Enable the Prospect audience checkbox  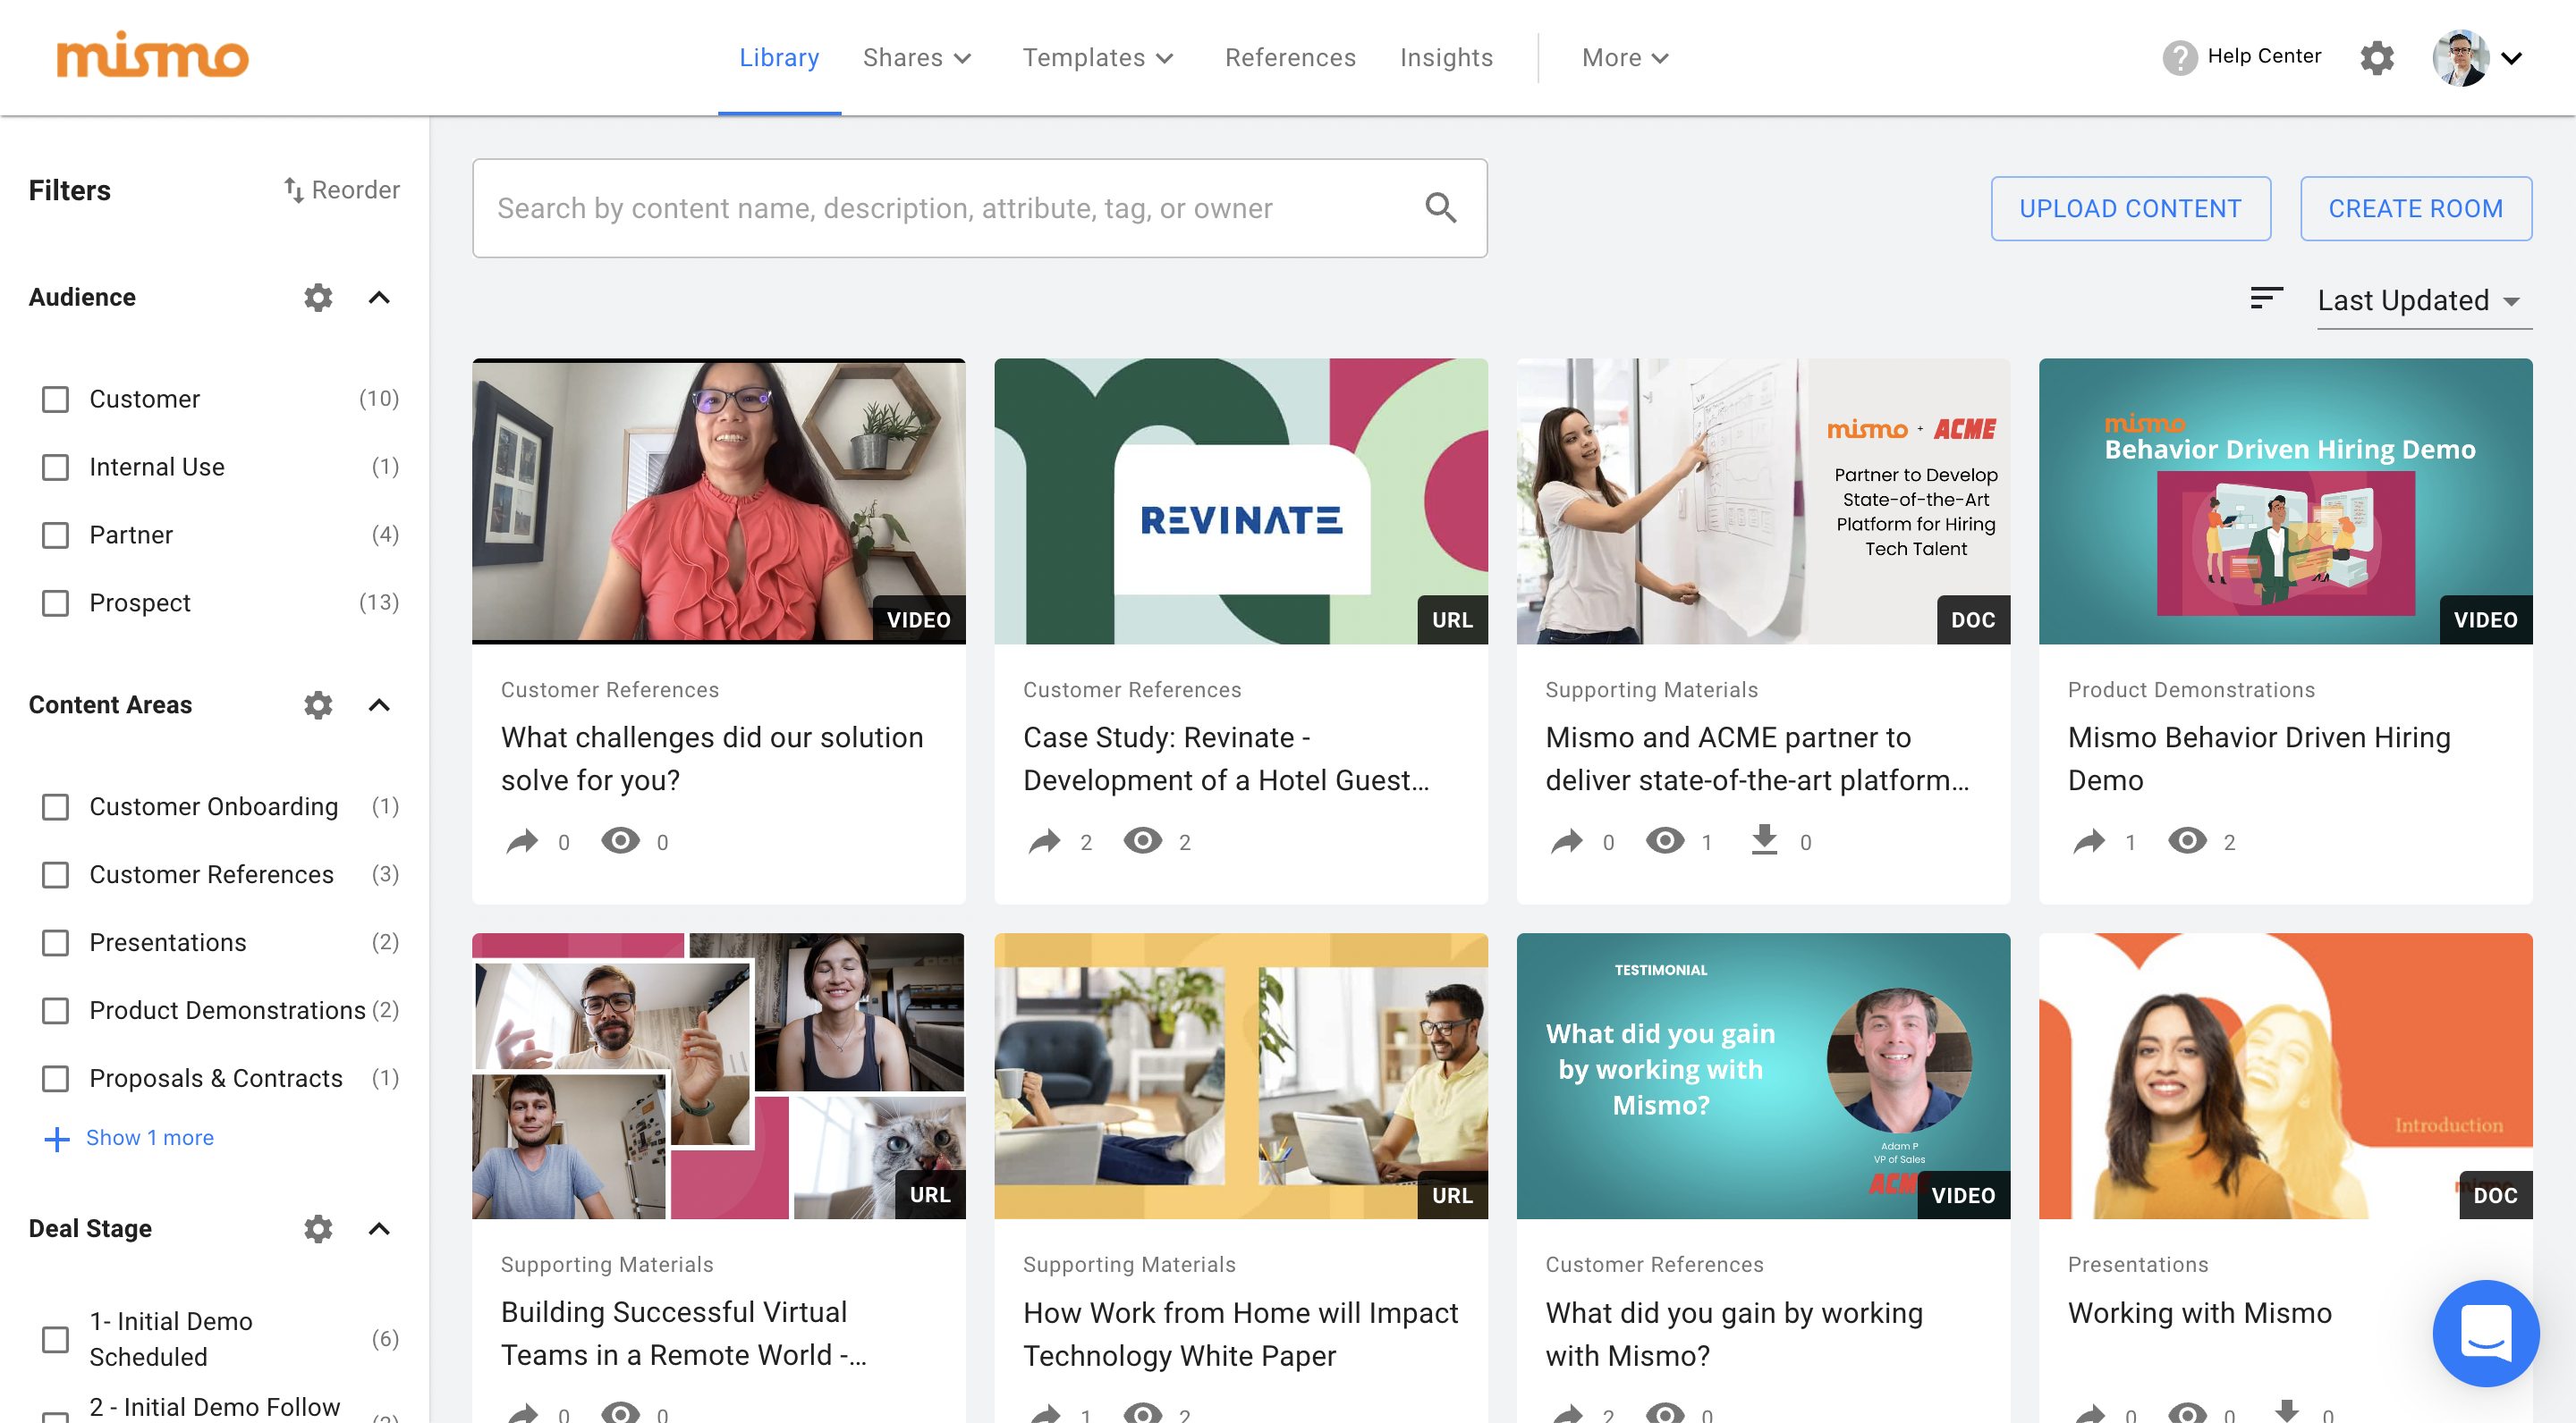(56, 603)
